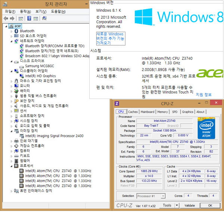The image size is (224, 212).
Task: Click the Broadcom 802.11abgn adapter icon
Action: (22, 56)
